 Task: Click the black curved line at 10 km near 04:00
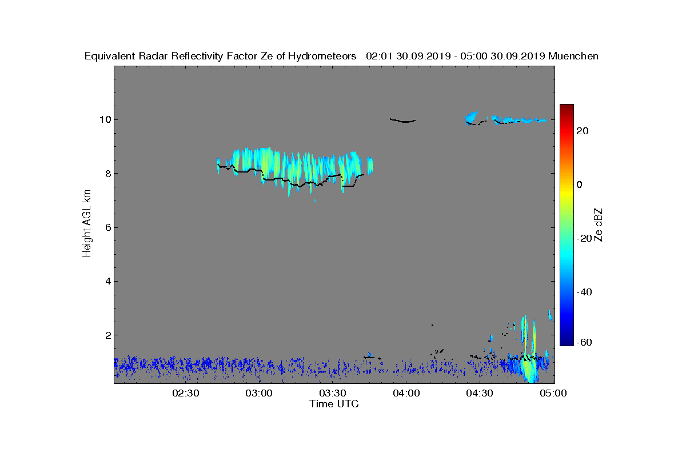coord(403,121)
